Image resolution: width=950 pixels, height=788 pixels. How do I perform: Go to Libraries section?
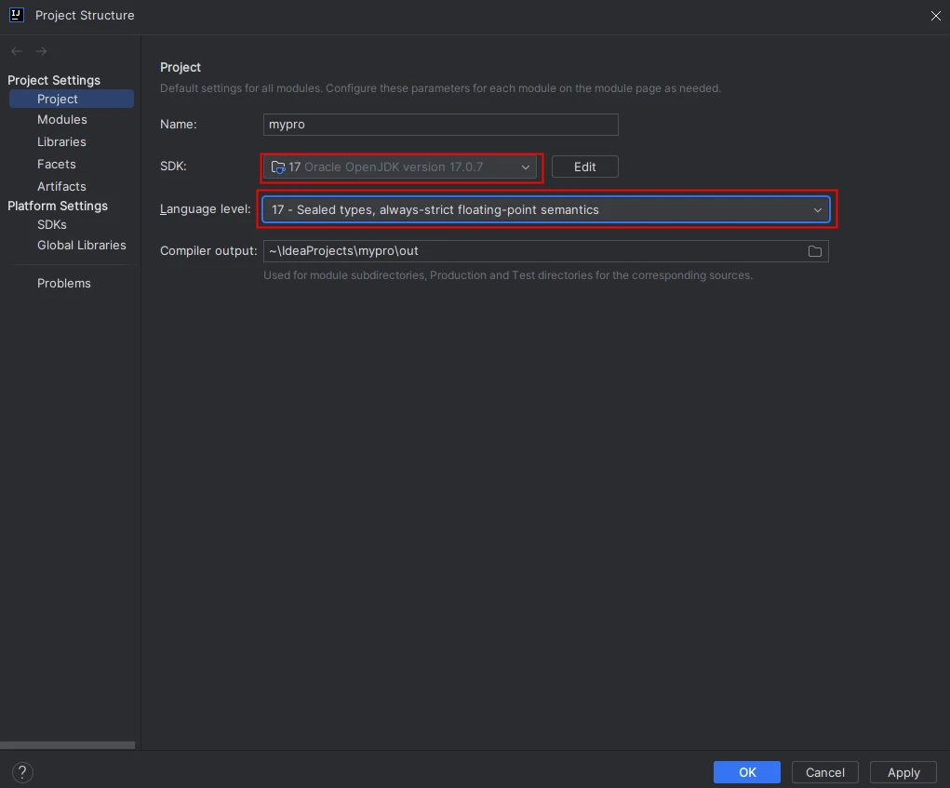point(61,142)
